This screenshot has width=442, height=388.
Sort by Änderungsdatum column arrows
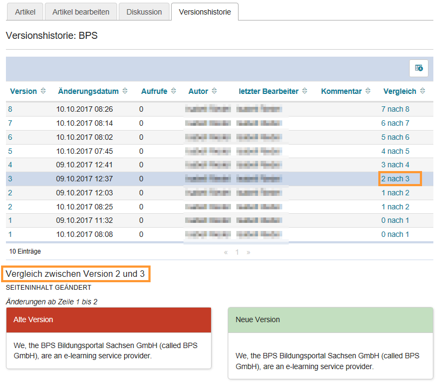click(125, 91)
